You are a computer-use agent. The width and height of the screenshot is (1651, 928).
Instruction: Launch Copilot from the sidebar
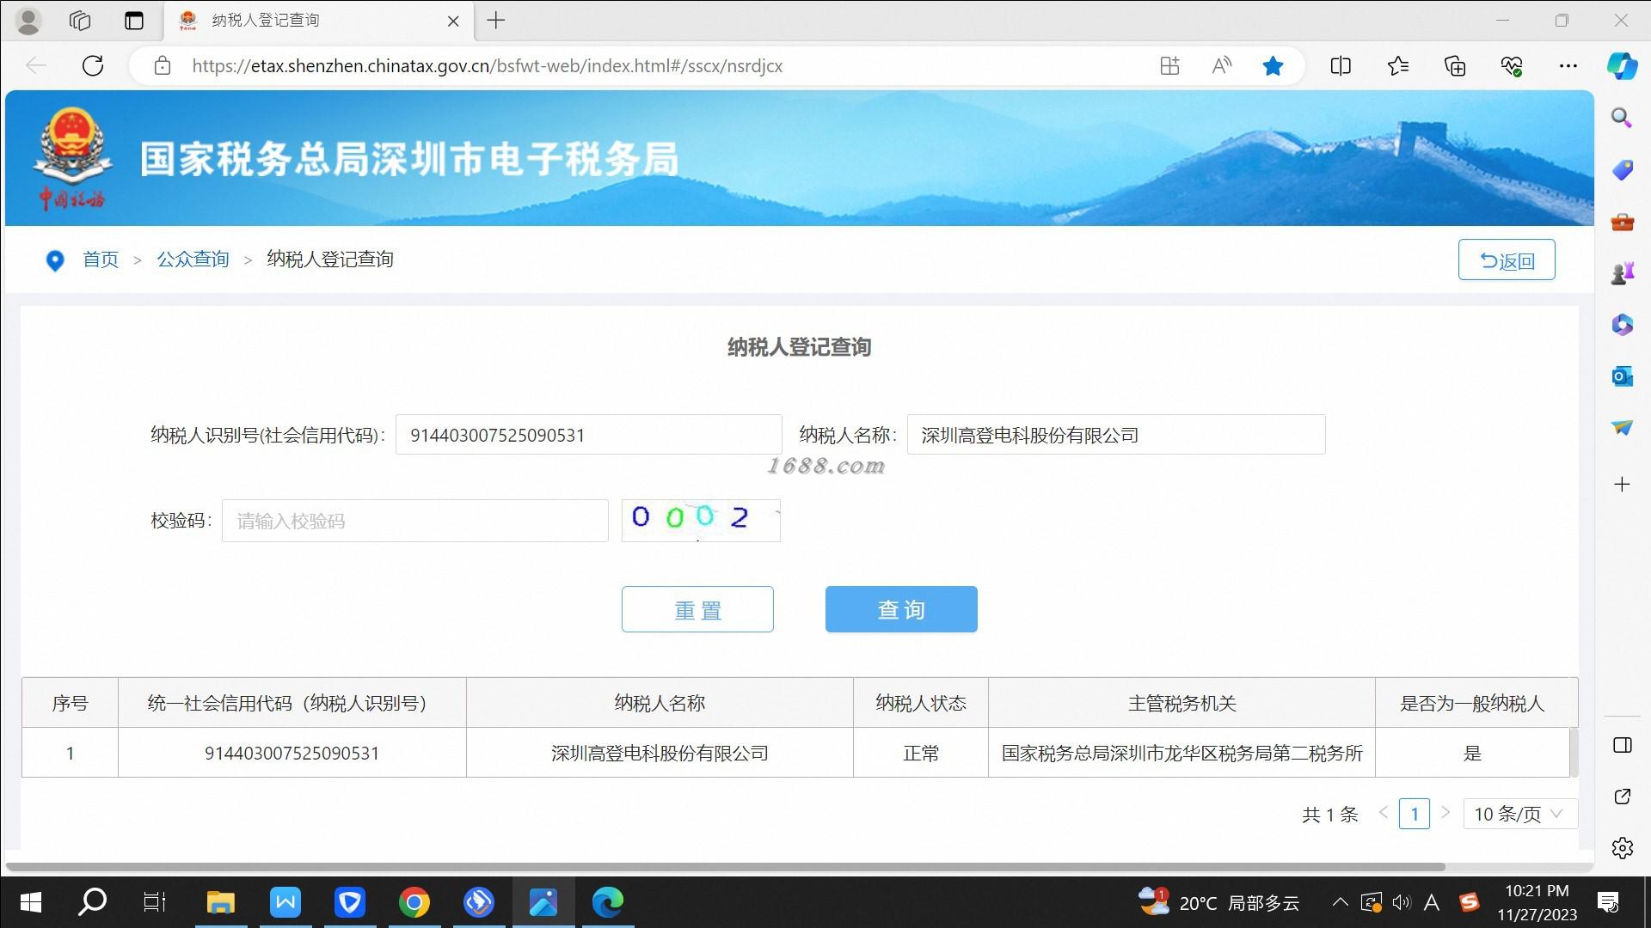[x=1623, y=66]
